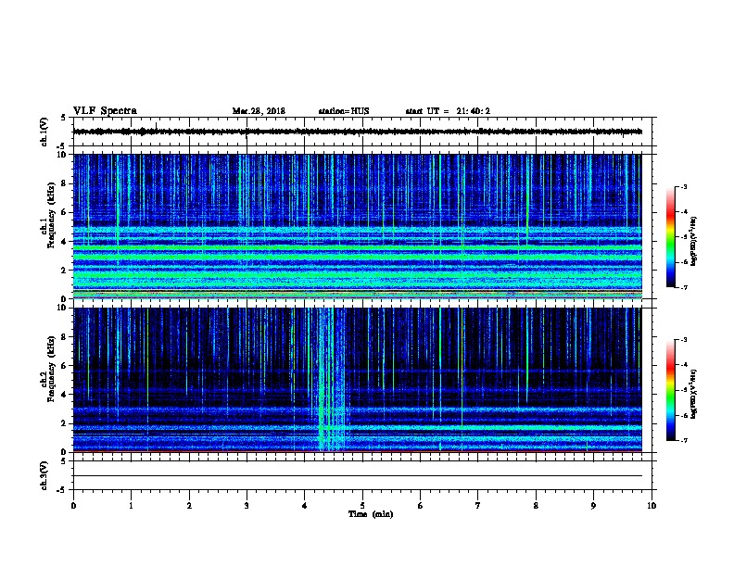734x567 pixels.
Task: Click time axis tick label "3"
Action: pyautogui.click(x=247, y=506)
